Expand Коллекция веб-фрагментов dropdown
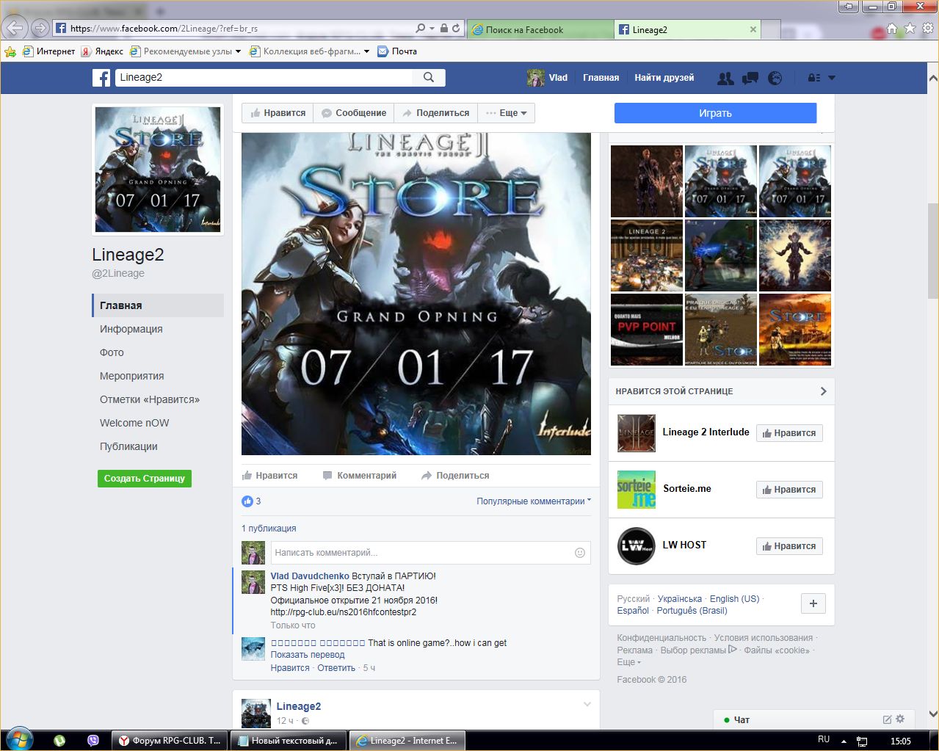The width and height of the screenshot is (939, 751). click(366, 51)
